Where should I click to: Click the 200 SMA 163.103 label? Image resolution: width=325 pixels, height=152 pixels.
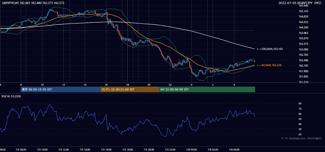(x=270, y=49)
